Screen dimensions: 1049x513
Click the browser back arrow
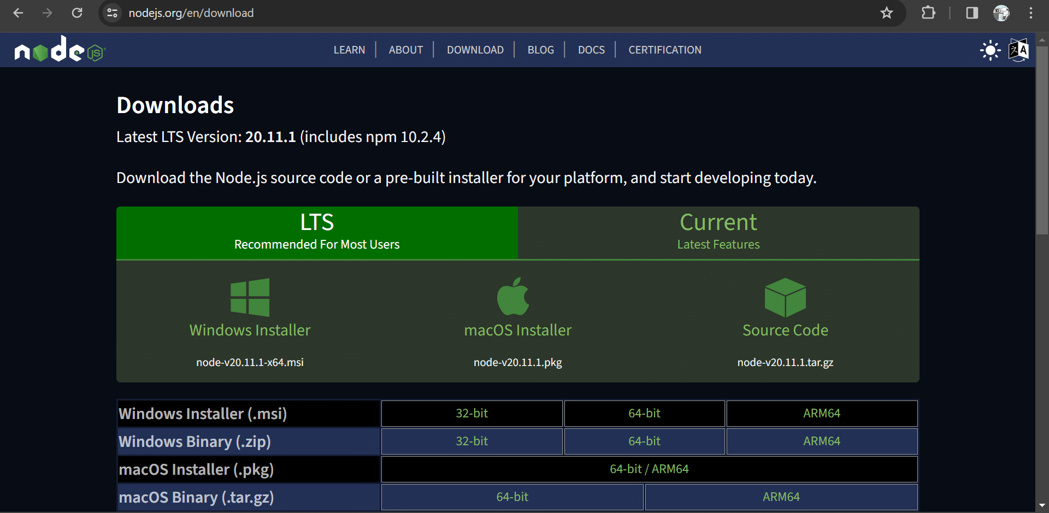(x=18, y=13)
